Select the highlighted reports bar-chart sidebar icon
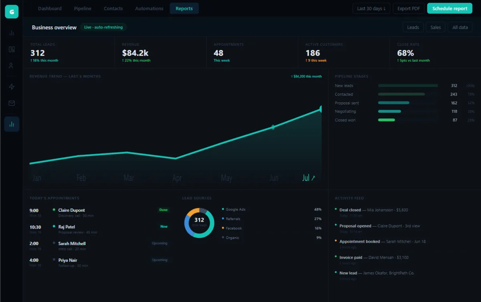Image resolution: width=481 pixels, height=302 pixels. (x=12, y=124)
